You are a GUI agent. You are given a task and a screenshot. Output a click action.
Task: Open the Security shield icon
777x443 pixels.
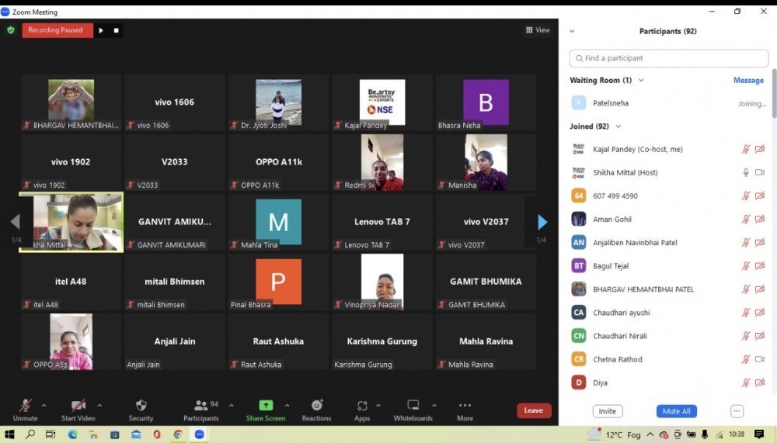[141, 406]
